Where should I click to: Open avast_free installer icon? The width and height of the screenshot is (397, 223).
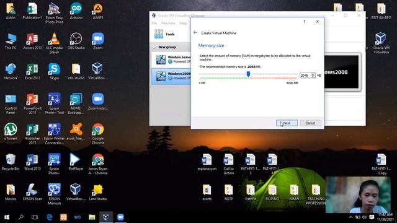(76, 132)
